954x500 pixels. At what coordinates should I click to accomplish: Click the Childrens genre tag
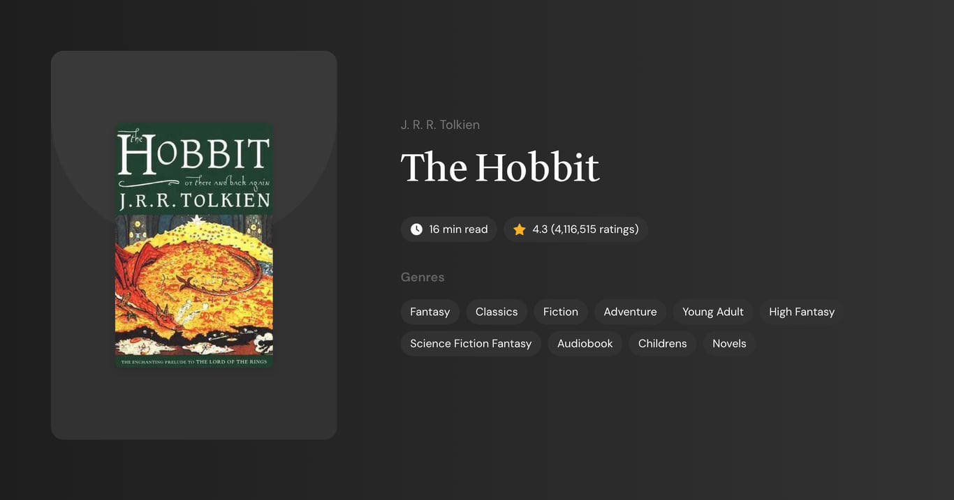point(662,343)
